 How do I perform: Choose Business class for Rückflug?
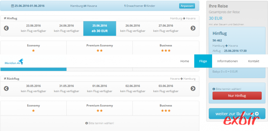click(x=166, y=108)
